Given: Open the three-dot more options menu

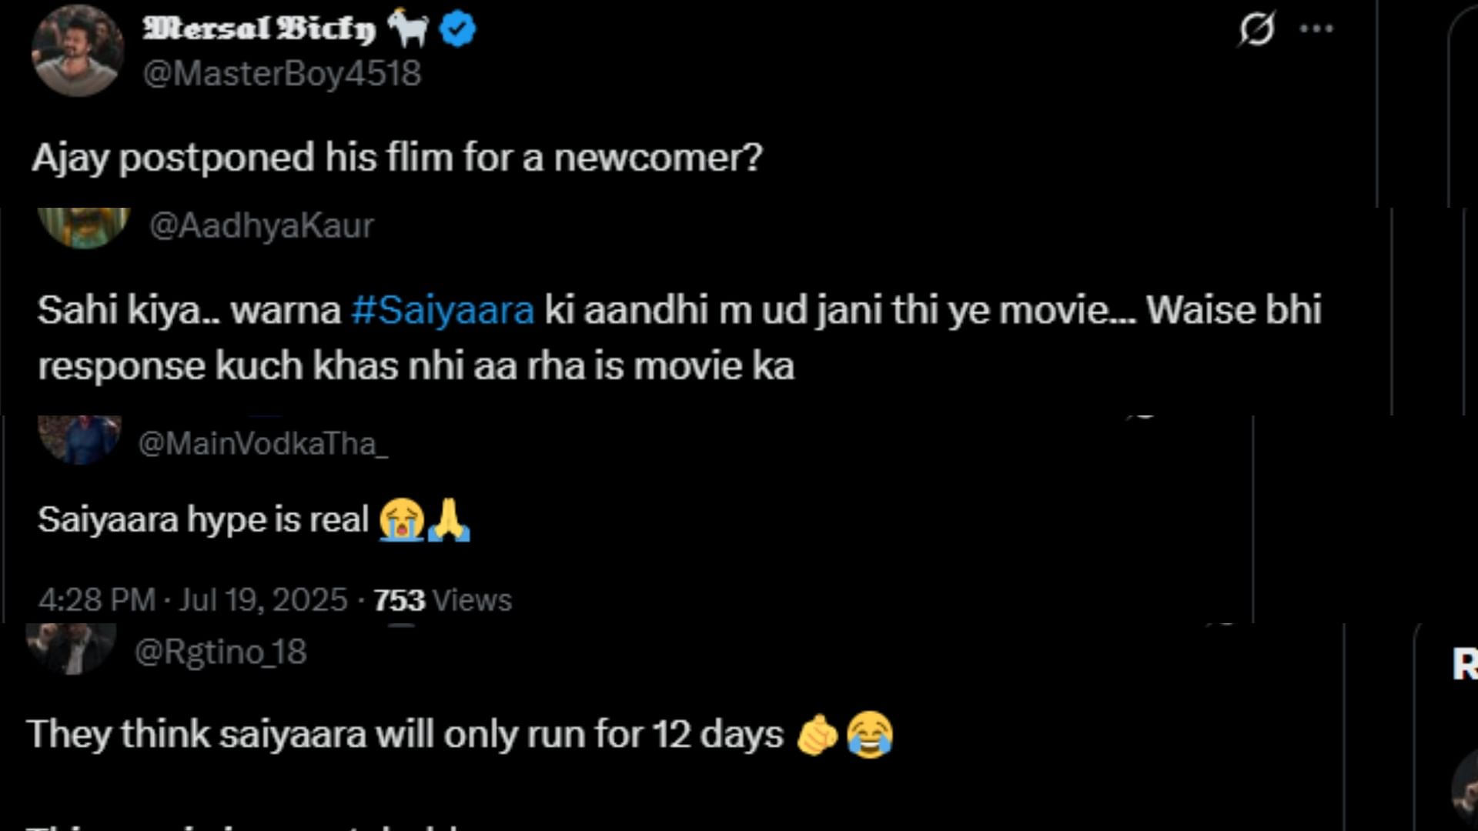Looking at the screenshot, I should [x=1316, y=29].
